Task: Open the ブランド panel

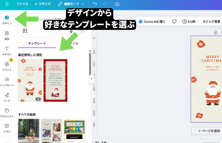Action: 7,66
